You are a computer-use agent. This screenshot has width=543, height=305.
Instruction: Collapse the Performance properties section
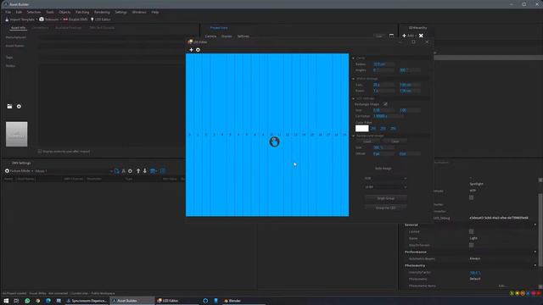[x=535, y=252]
